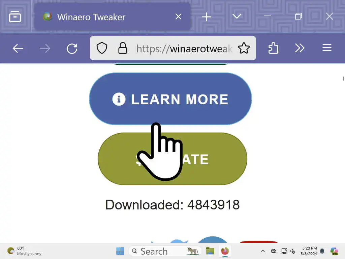Click the taskbar Search box
Screen dimensions: 345x259
165,251
